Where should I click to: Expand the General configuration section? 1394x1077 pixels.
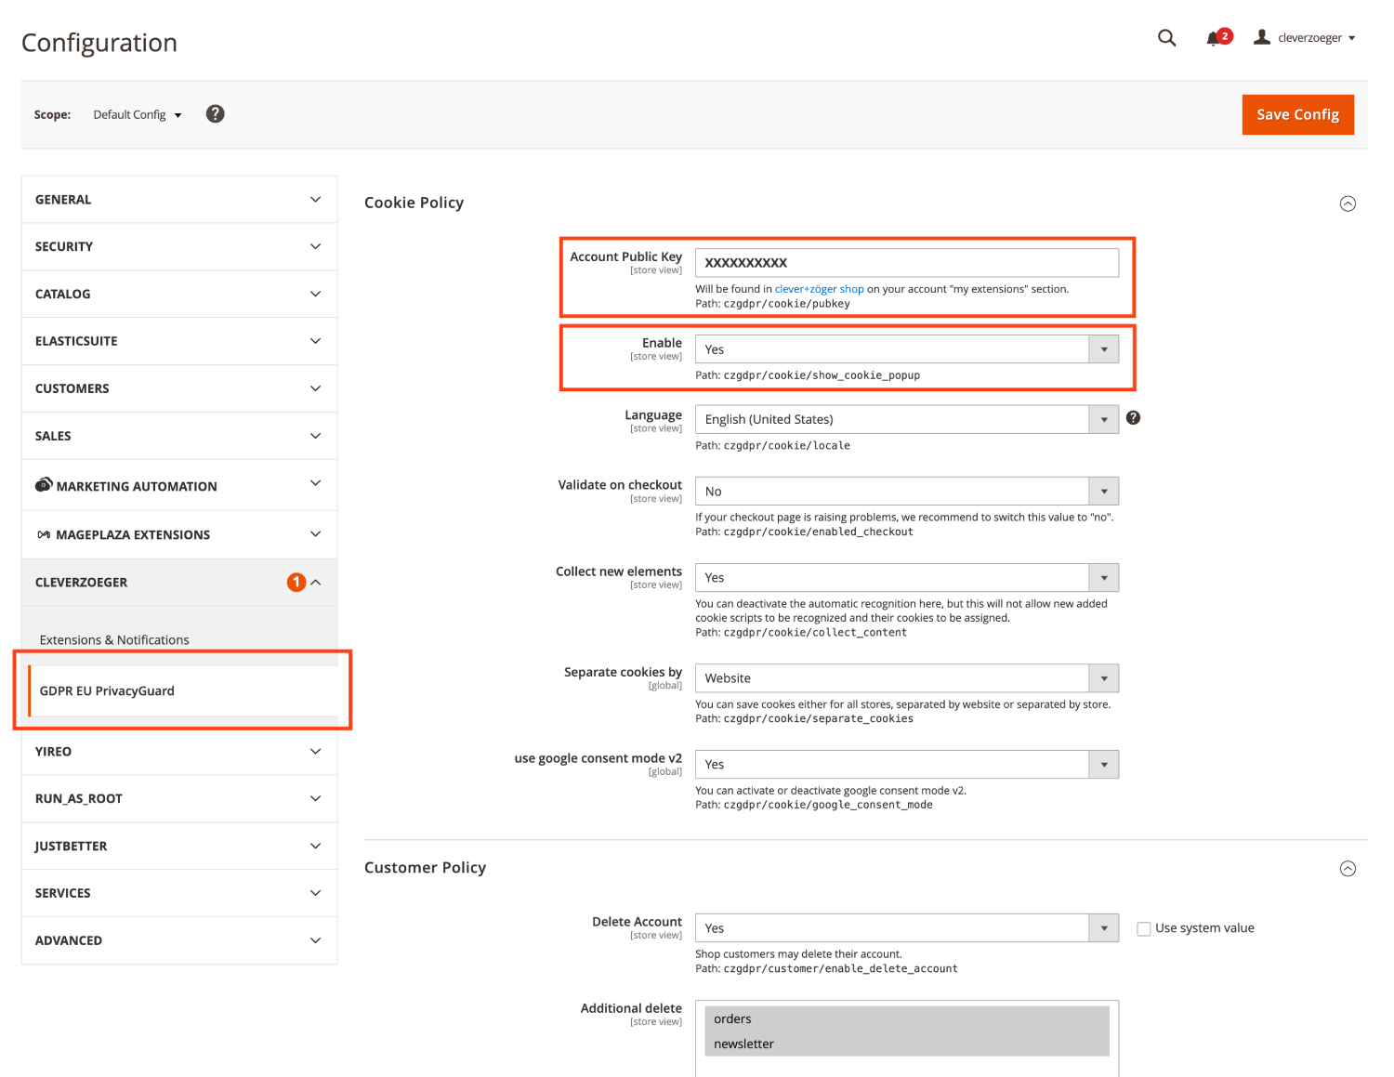[x=179, y=200]
